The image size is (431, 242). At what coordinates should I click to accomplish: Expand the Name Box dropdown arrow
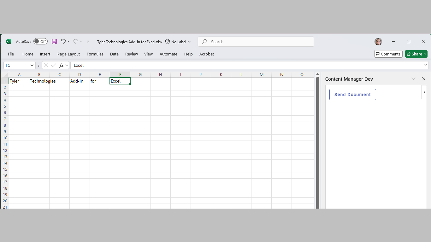tap(32, 65)
